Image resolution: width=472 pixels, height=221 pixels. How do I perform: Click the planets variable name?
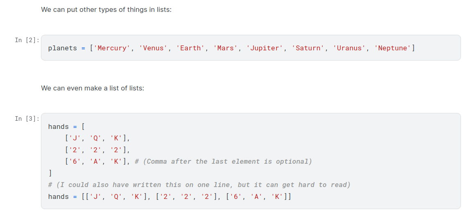pyautogui.click(x=62, y=48)
